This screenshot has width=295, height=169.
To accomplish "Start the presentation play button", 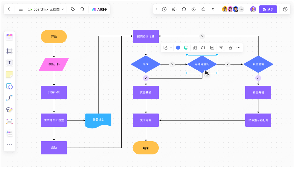I will (164, 9).
